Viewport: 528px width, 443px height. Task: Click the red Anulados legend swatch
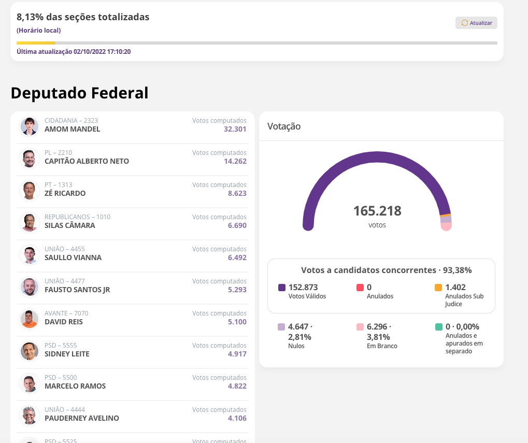(360, 288)
